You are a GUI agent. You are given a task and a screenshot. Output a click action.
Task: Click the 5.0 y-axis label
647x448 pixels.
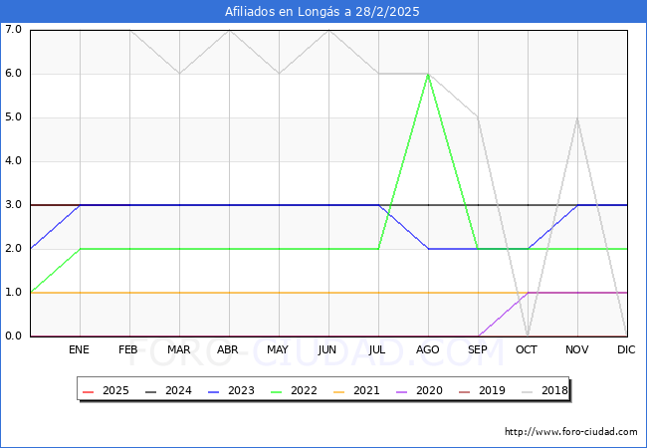(x=13, y=117)
